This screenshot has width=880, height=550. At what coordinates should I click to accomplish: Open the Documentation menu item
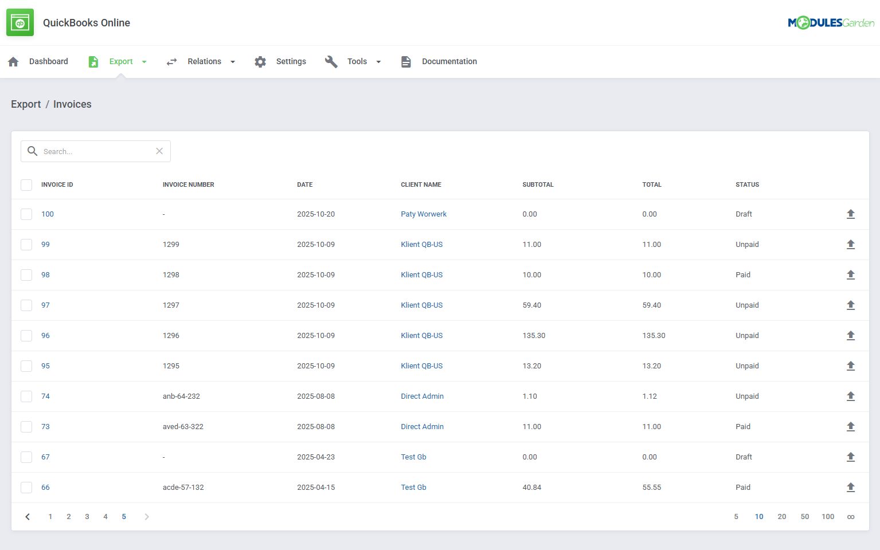click(449, 61)
